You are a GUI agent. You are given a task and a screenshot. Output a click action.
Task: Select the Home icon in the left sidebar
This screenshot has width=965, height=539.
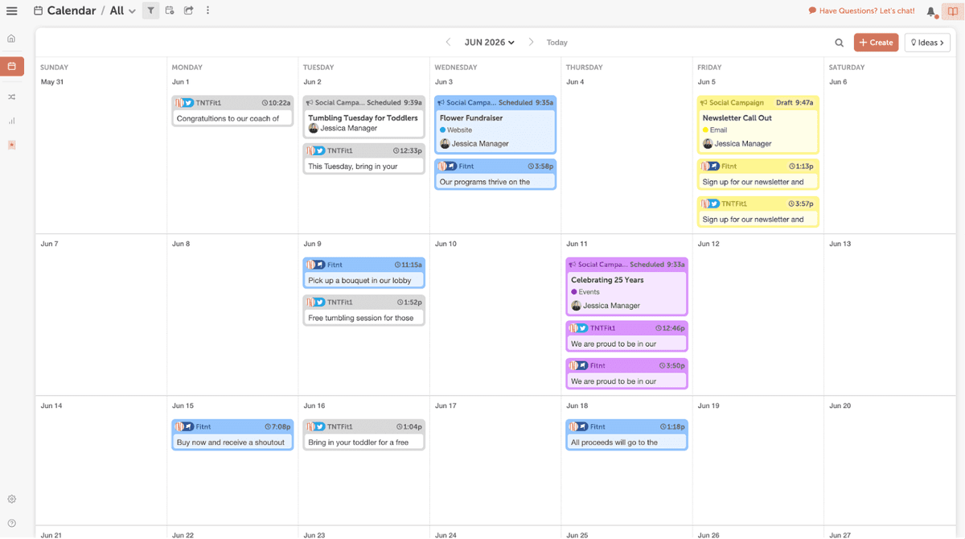11,37
